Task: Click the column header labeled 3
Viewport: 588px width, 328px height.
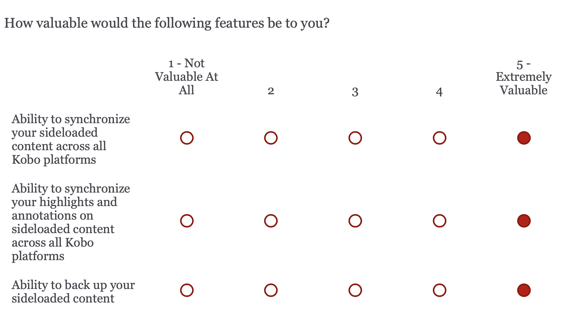Action: pyautogui.click(x=355, y=92)
